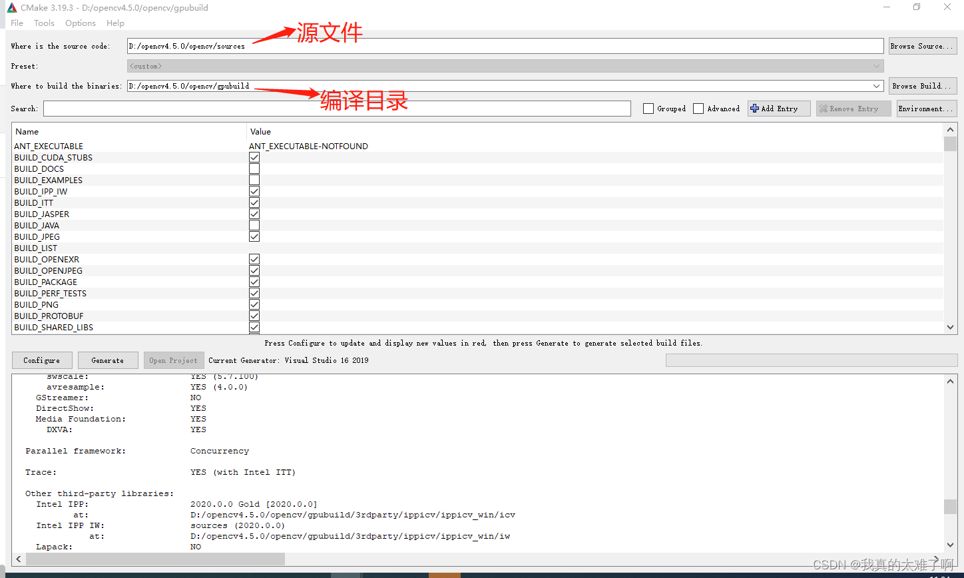The height and width of the screenshot is (578, 964).
Task: Toggle the Advanced checkbox
Action: [x=698, y=109]
